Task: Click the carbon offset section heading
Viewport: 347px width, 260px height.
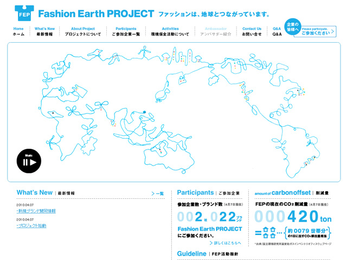Action: point(292,193)
